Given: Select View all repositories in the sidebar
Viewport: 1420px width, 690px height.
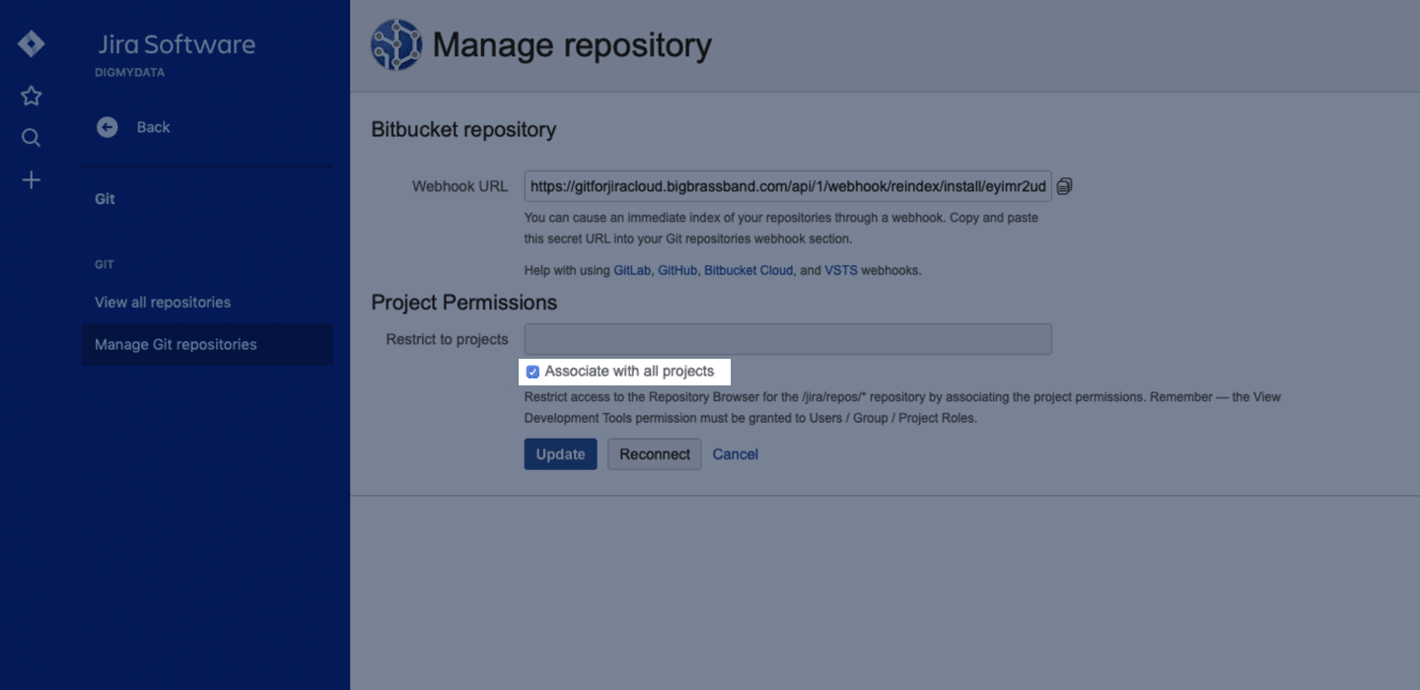Looking at the screenshot, I should 163,303.
